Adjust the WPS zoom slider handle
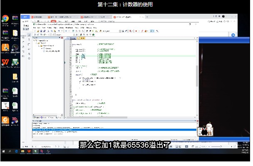This screenshot has height=166, width=253. coord(221,146)
